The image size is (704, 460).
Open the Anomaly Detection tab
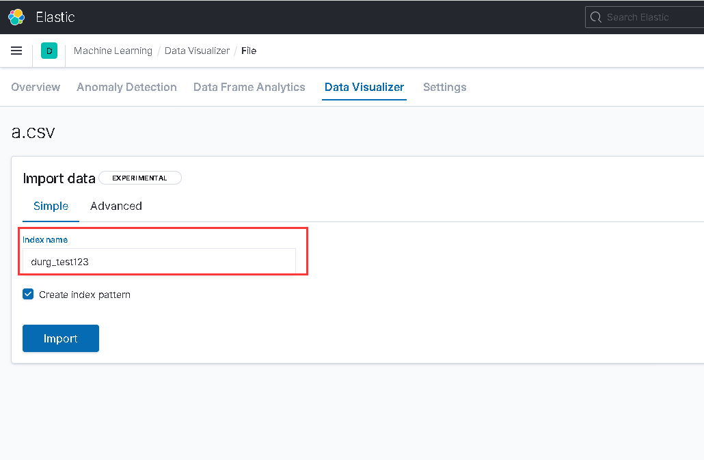126,87
